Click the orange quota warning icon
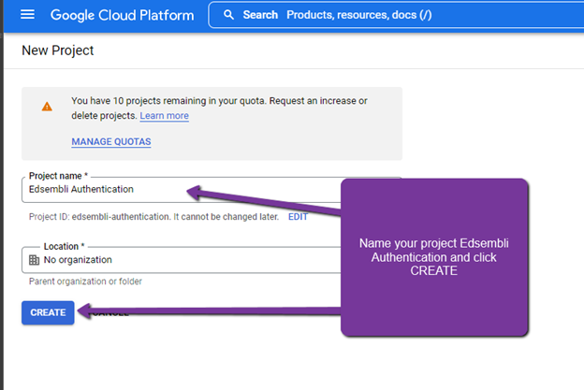This screenshot has height=390, width=584. tap(47, 107)
